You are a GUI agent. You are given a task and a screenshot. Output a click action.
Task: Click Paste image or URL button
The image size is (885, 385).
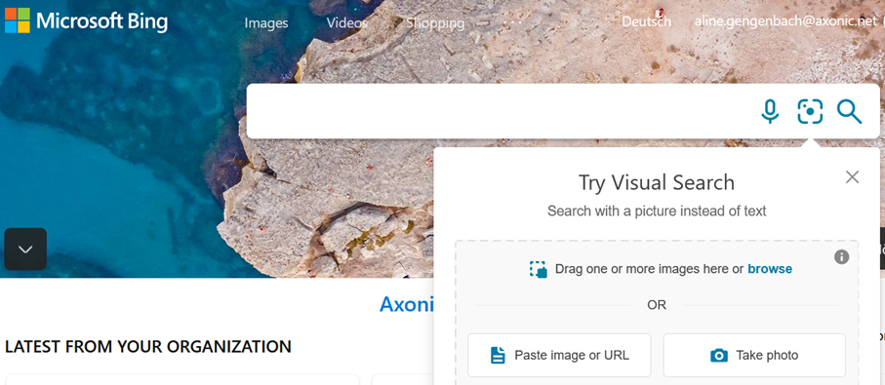coord(559,355)
